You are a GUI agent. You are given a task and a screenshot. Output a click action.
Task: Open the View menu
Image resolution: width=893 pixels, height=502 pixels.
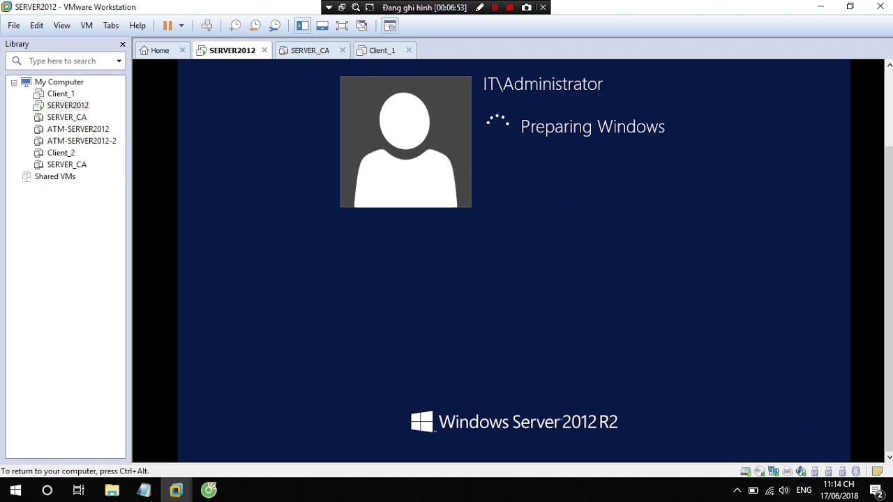pos(62,25)
